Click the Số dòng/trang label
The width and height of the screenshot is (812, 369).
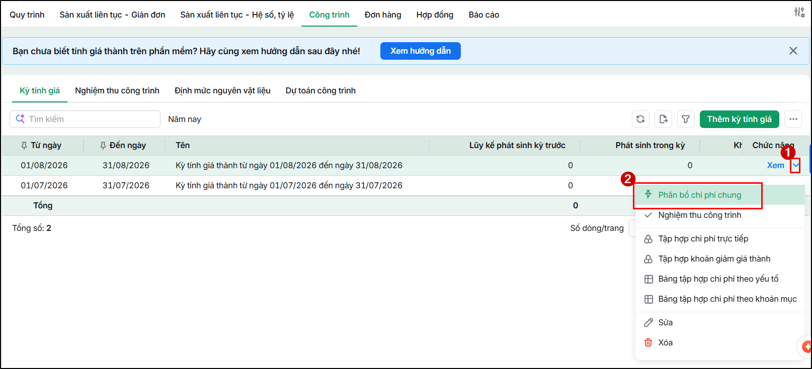pos(597,228)
